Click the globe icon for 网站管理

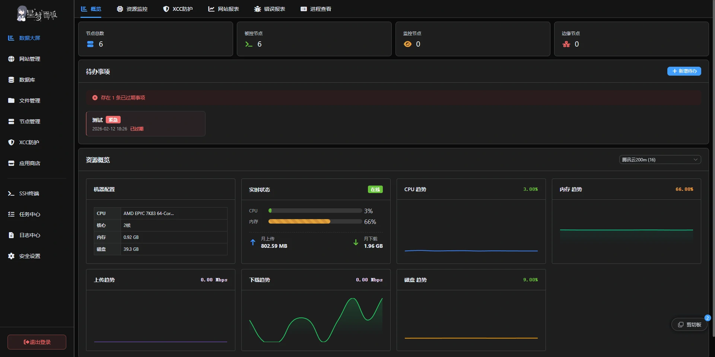[x=11, y=59]
